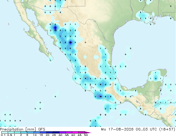
Task: Click the '00..03 UTC' time text
Action: click(146, 129)
